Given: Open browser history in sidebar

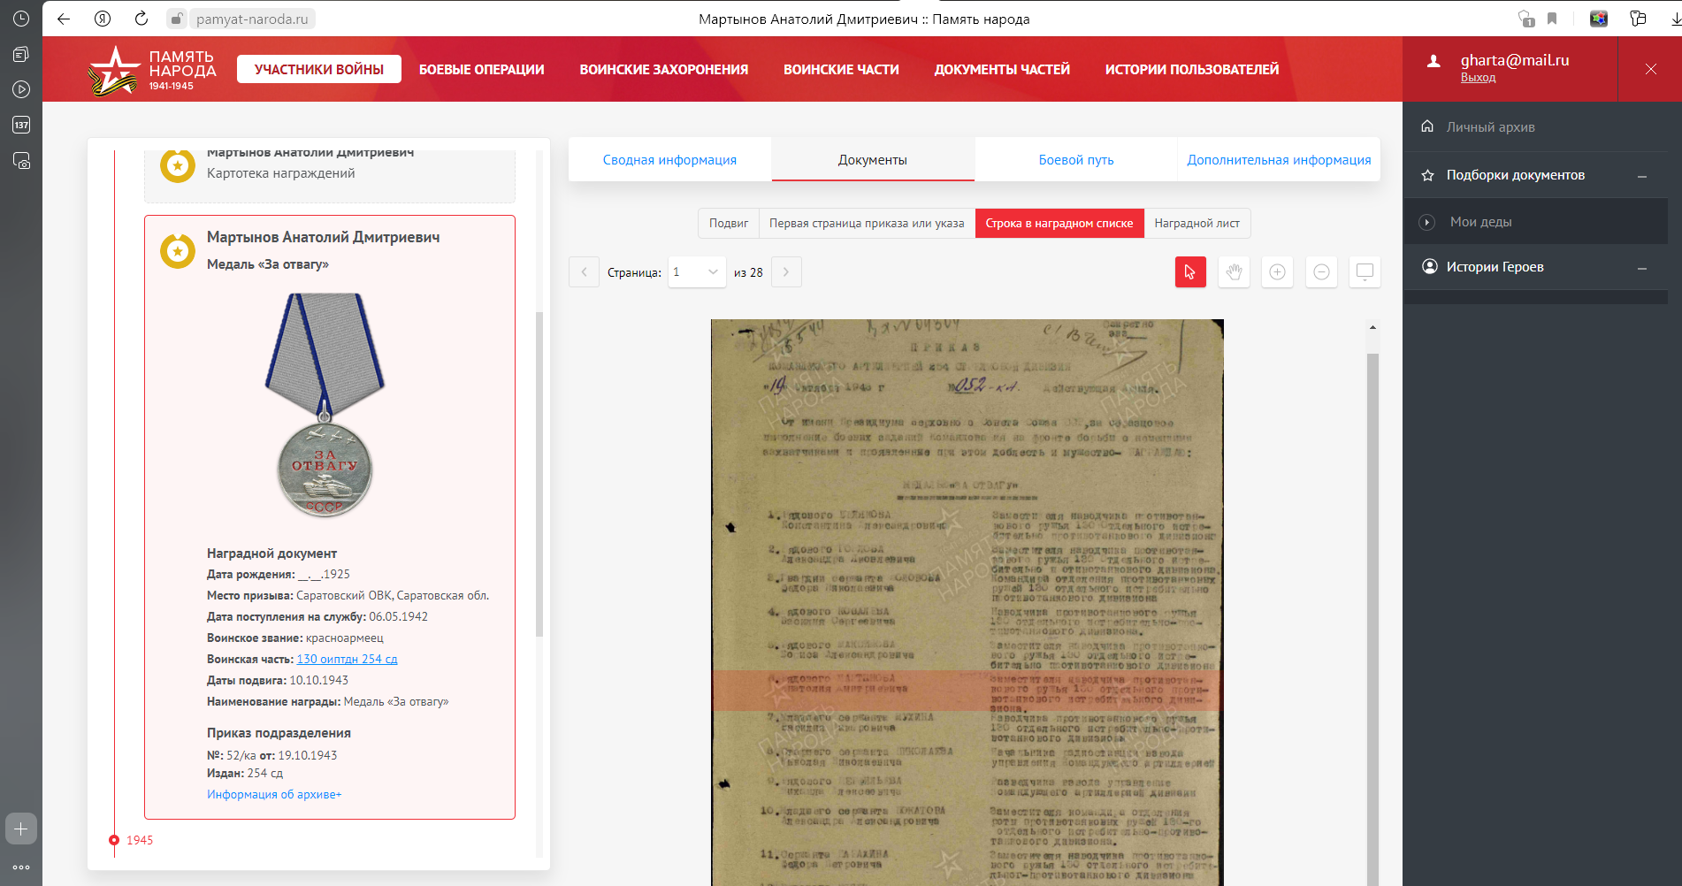Looking at the screenshot, I should pos(21,19).
